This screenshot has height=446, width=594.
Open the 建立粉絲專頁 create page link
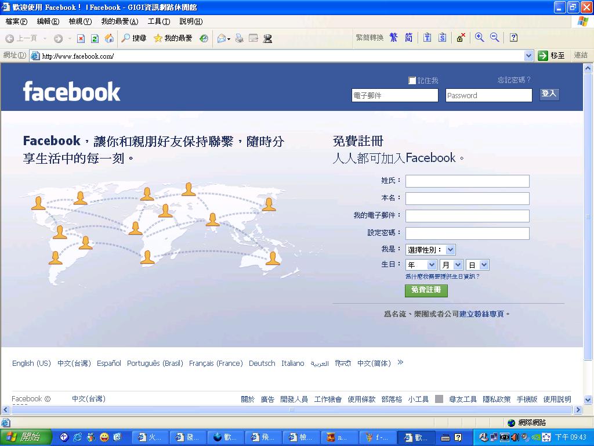point(481,314)
